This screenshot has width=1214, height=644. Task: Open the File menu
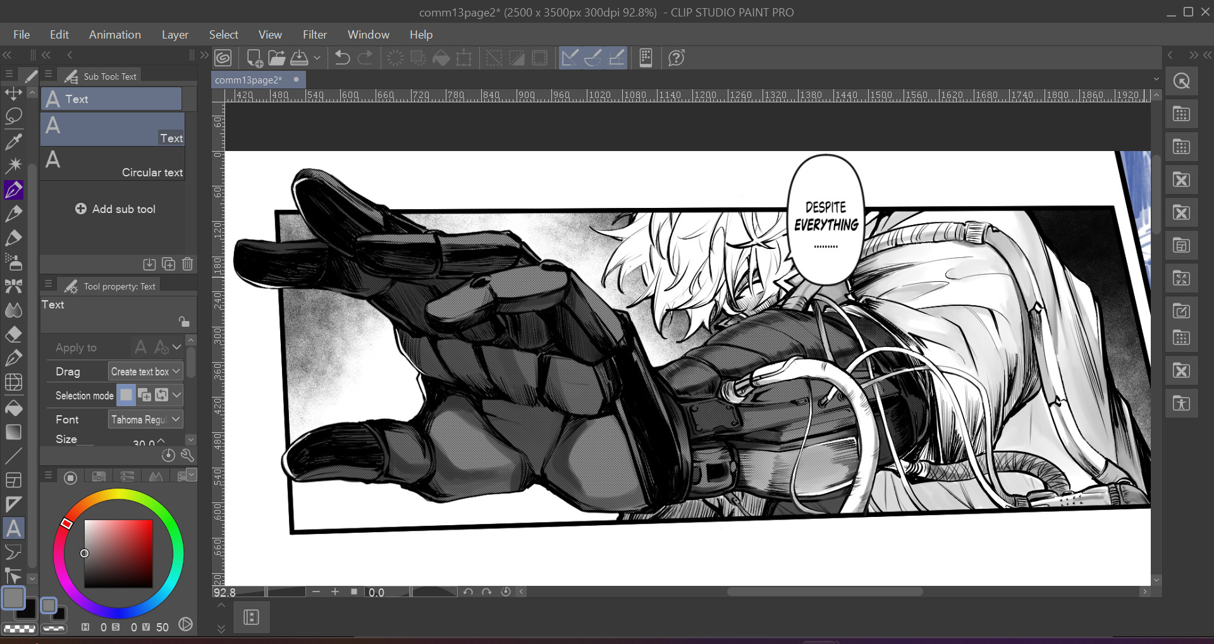tap(21, 35)
